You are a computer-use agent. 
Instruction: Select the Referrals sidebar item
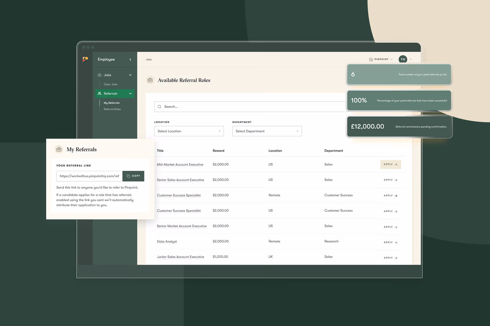coord(115,93)
